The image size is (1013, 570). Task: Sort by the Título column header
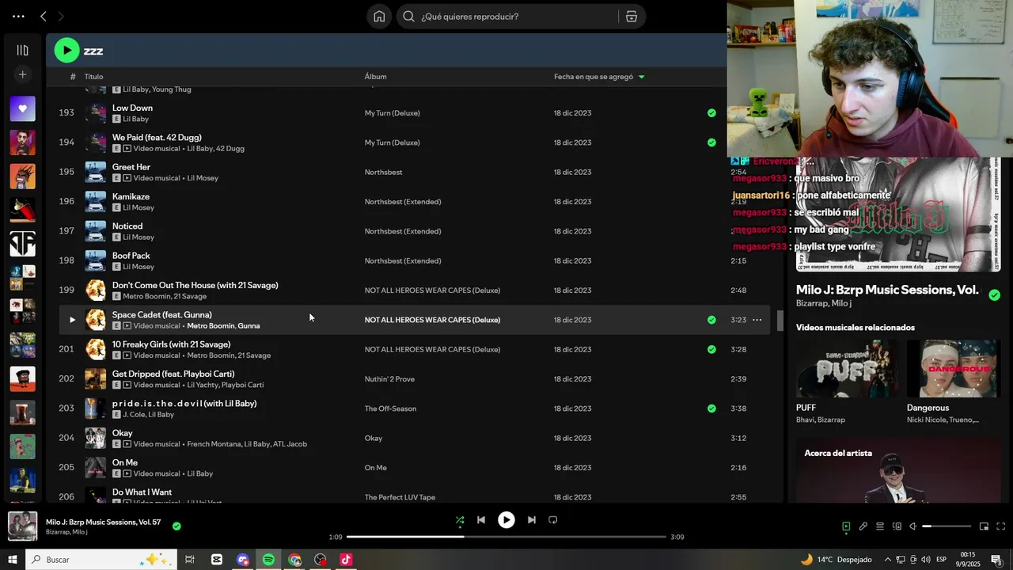coord(93,77)
